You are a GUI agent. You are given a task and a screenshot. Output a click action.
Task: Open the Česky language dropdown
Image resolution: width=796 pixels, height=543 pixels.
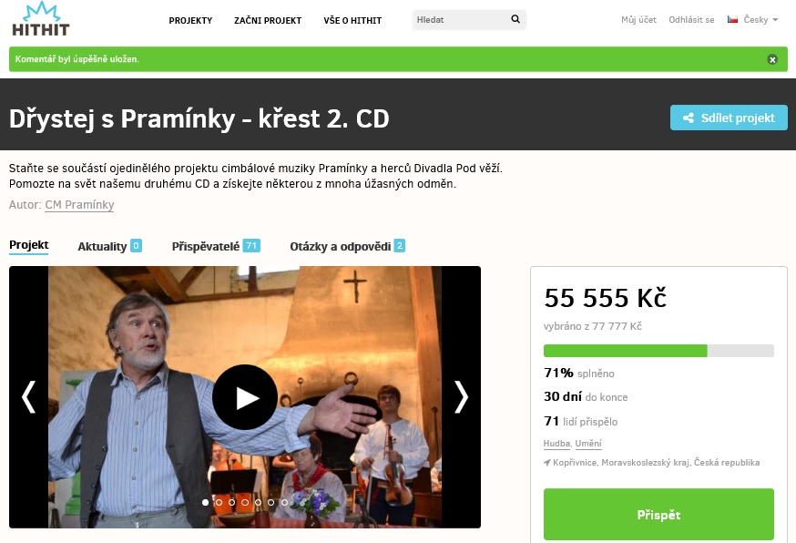pos(760,20)
